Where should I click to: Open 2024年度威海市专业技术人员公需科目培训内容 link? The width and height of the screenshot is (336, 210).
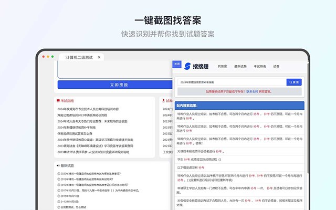[x=88, y=109]
